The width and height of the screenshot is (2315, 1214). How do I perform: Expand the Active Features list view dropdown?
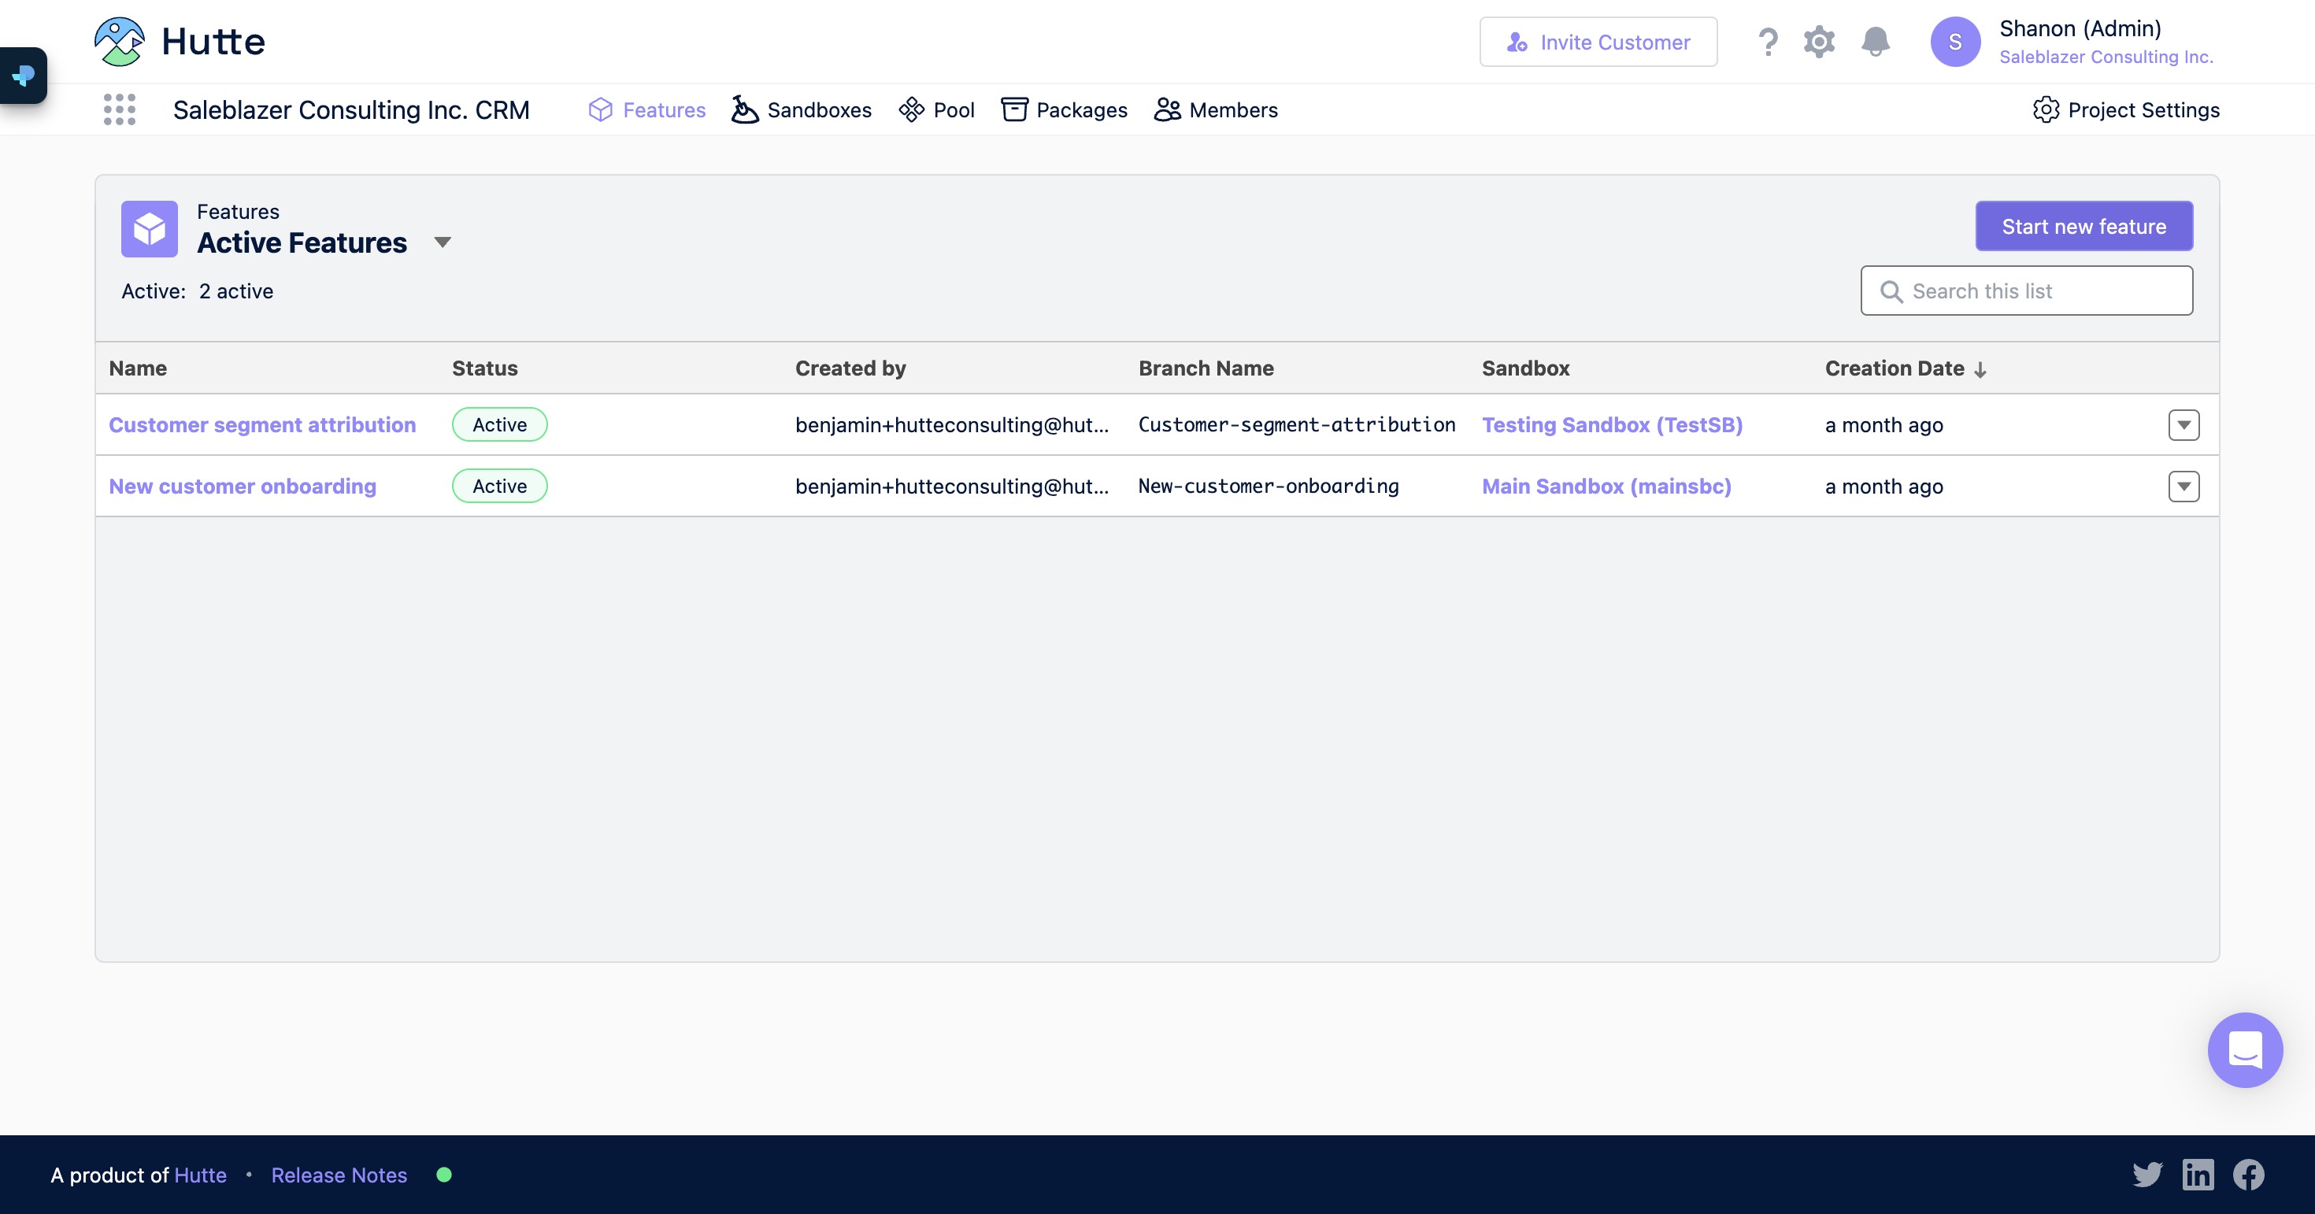(x=443, y=242)
